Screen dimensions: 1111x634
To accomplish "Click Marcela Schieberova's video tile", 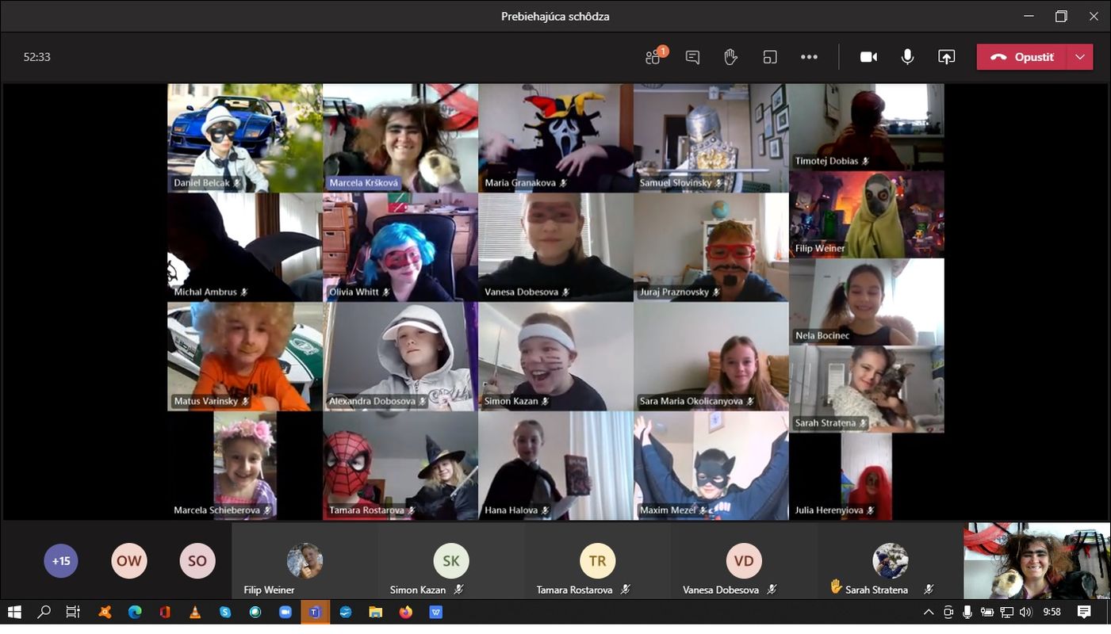I will click(x=245, y=466).
